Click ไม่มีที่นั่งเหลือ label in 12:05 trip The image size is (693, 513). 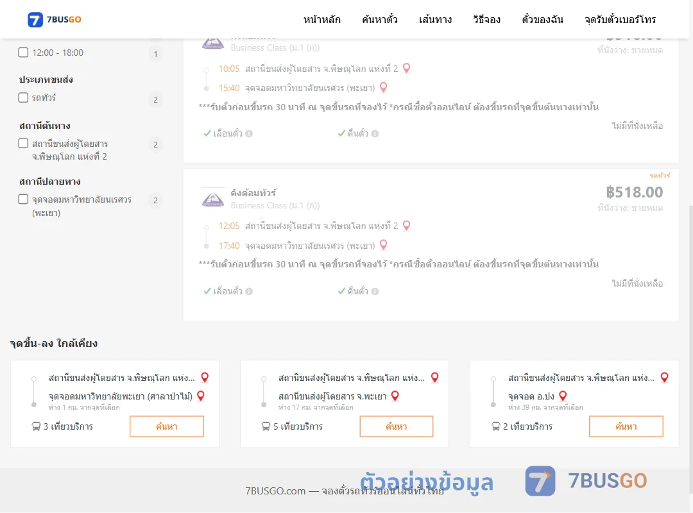coord(637,283)
